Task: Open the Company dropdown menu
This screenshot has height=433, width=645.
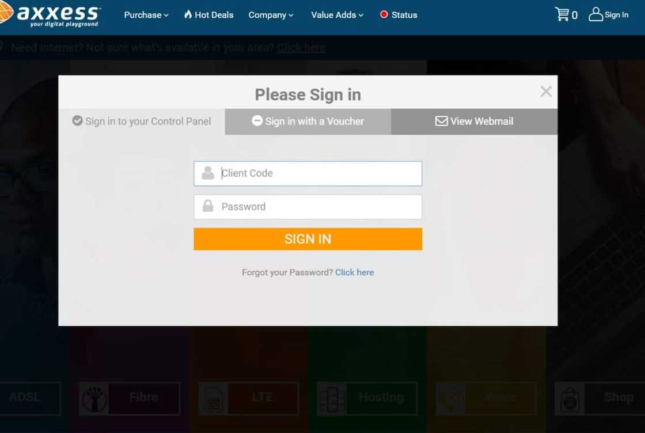Action: (x=271, y=15)
